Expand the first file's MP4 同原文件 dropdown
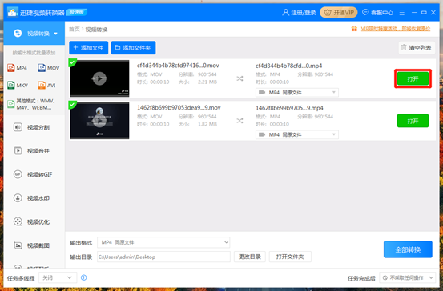The width and height of the screenshot is (443, 291). pos(297,93)
